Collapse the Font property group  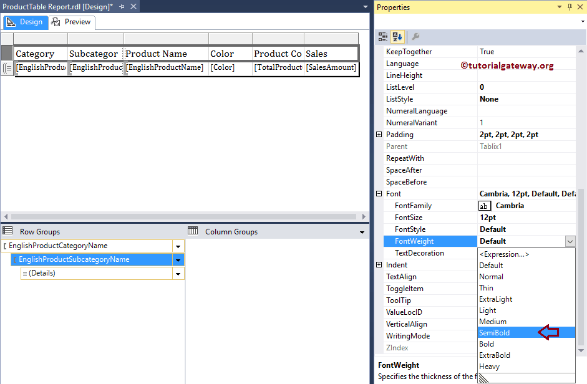379,193
